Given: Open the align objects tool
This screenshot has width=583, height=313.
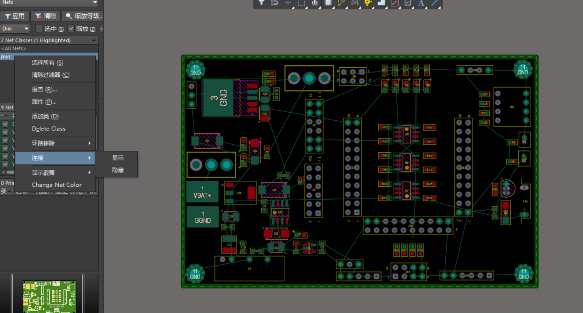Looking at the screenshot, I should point(315,3).
